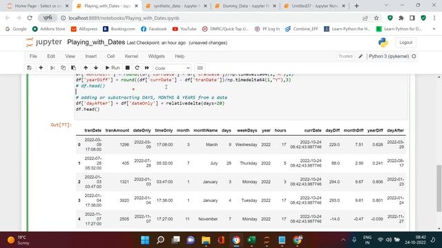Open Chrome three-dot menu

pos(434,18)
